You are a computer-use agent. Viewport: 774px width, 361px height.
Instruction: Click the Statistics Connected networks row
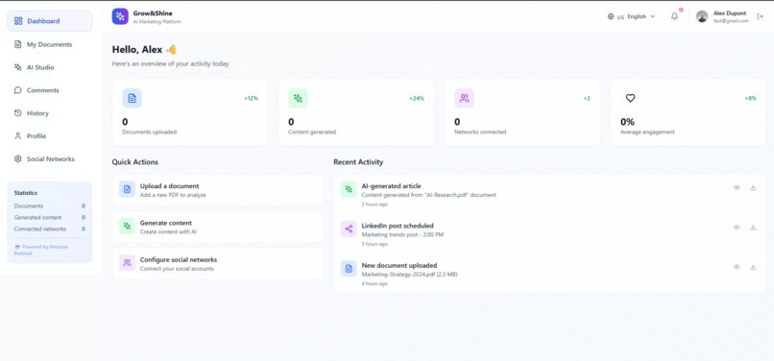[x=49, y=229]
